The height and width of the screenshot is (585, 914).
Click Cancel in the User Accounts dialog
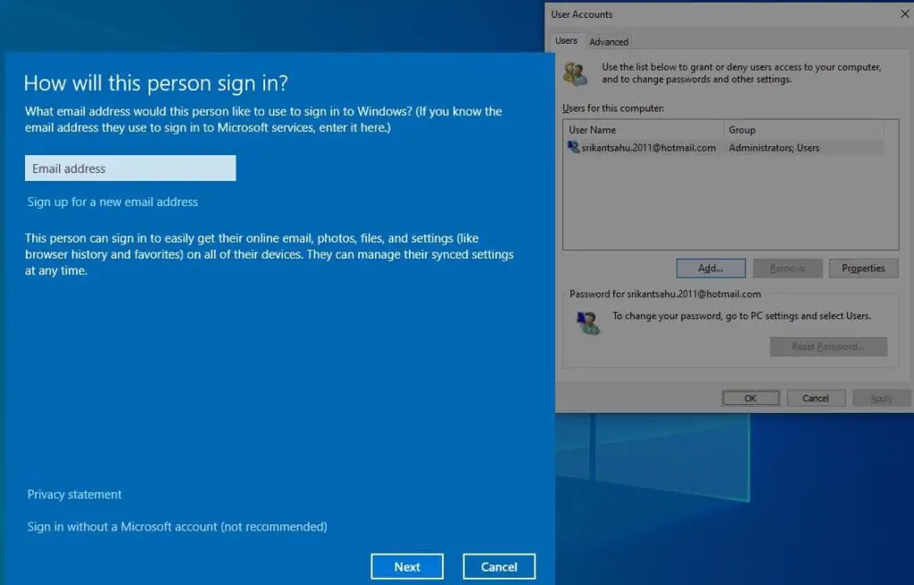pos(816,398)
